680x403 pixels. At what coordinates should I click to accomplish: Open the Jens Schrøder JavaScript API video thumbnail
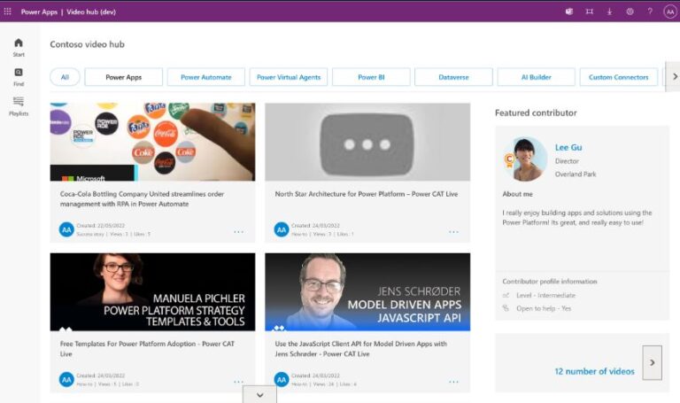pyautogui.click(x=367, y=291)
